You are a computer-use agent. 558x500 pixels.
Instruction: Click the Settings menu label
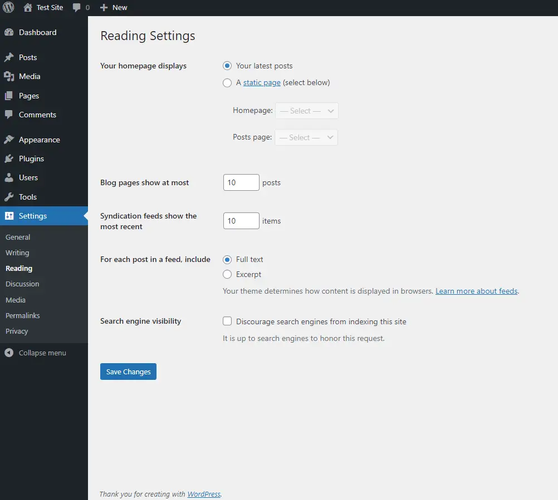tap(33, 216)
